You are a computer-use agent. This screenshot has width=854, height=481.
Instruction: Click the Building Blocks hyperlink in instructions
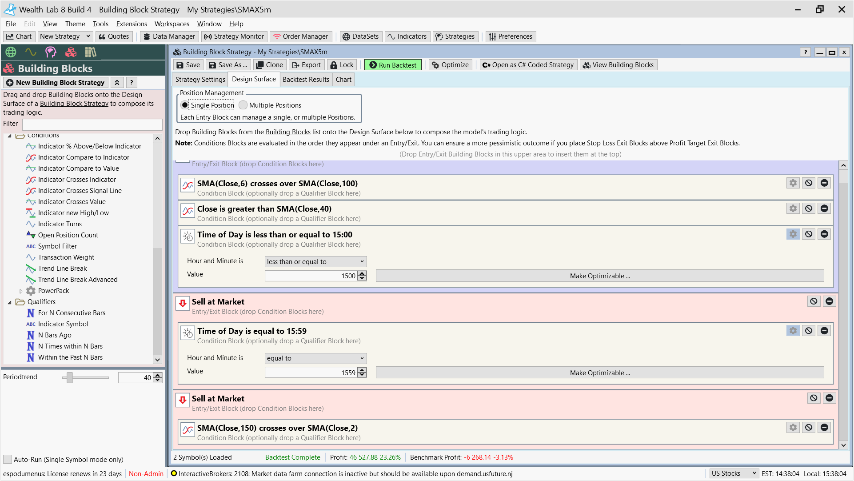[x=288, y=132]
